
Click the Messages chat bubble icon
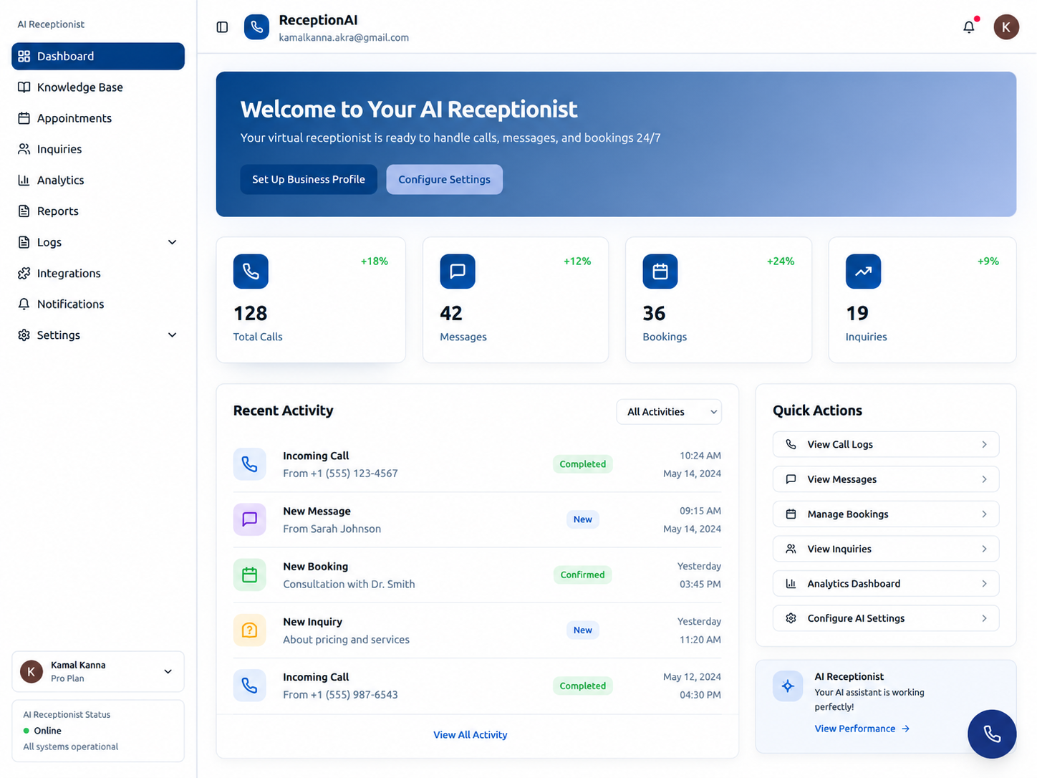coord(458,272)
